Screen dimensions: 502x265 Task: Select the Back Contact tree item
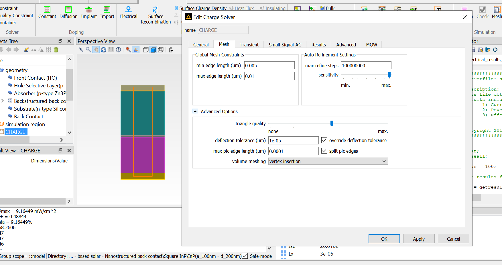29,117
